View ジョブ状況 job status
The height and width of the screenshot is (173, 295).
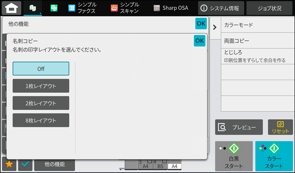(269, 8)
